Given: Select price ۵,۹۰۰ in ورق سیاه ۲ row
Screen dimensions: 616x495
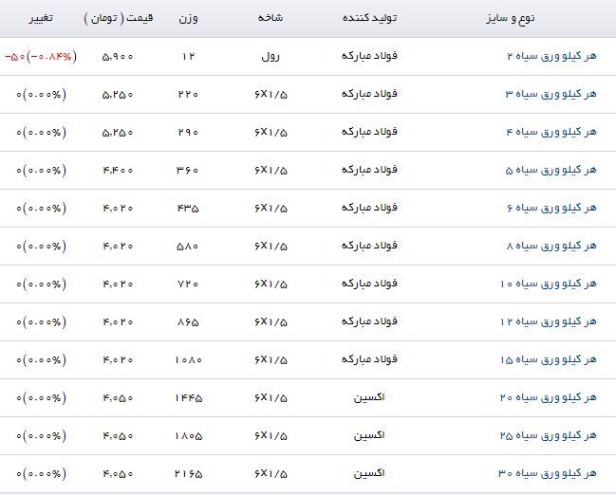Looking at the screenshot, I should tap(118, 57).
